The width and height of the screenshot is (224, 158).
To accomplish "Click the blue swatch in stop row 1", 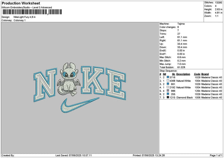I will click(x=168, y=77).
